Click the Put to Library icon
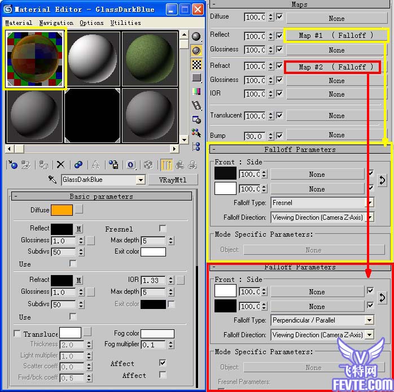Image resolution: width=394 pixels, height=392 pixels. [x=113, y=165]
